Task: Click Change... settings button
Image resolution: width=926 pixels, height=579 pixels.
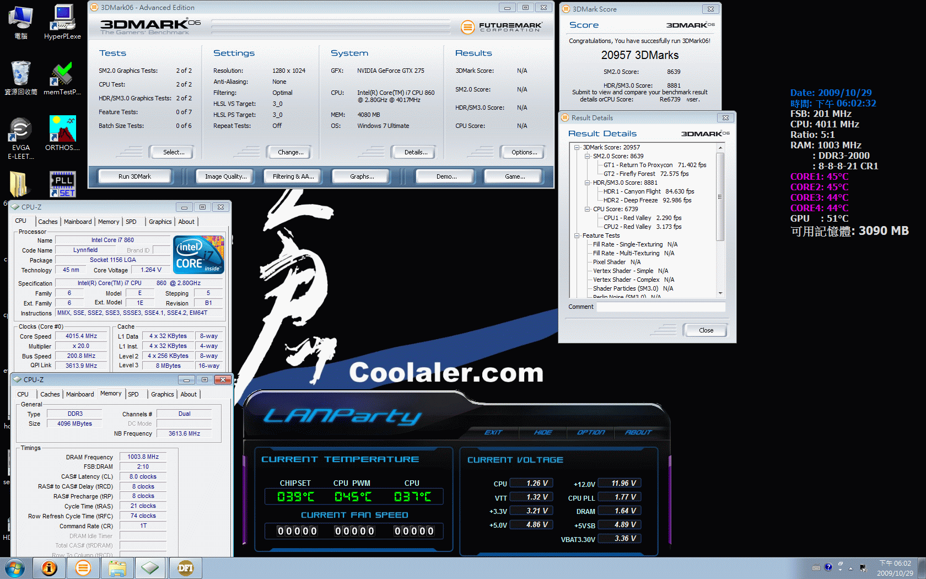Action: (x=290, y=152)
